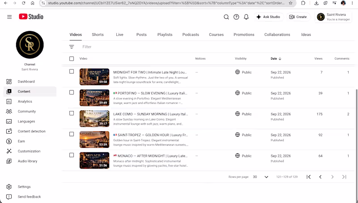Open Dashboard in the sidebar
The height and width of the screenshot is (203, 358).
click(30, 82)
